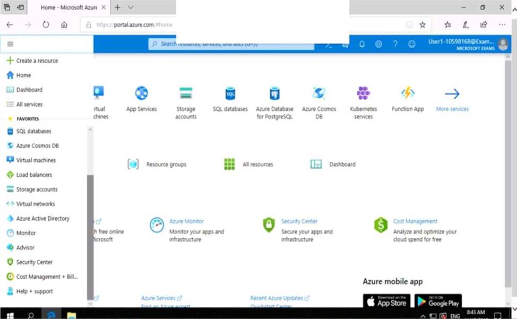The width and height of the screenshot is (517, 319).
Task: Click the notifications bell icon
Action: [362, 45]
